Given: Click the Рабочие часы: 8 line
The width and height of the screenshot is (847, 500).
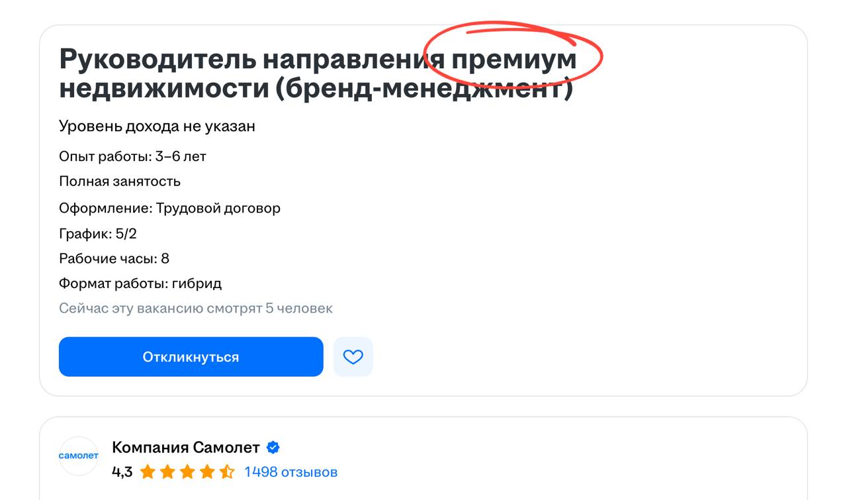Looking at the screenshot, I should click(114, 258).
